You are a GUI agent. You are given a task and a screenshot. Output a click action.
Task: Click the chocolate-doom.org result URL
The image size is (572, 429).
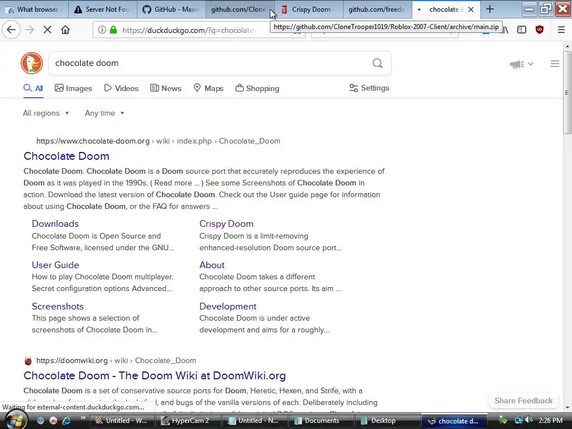[158, 141]
